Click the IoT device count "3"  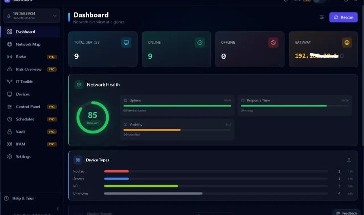tap(339, 186)
